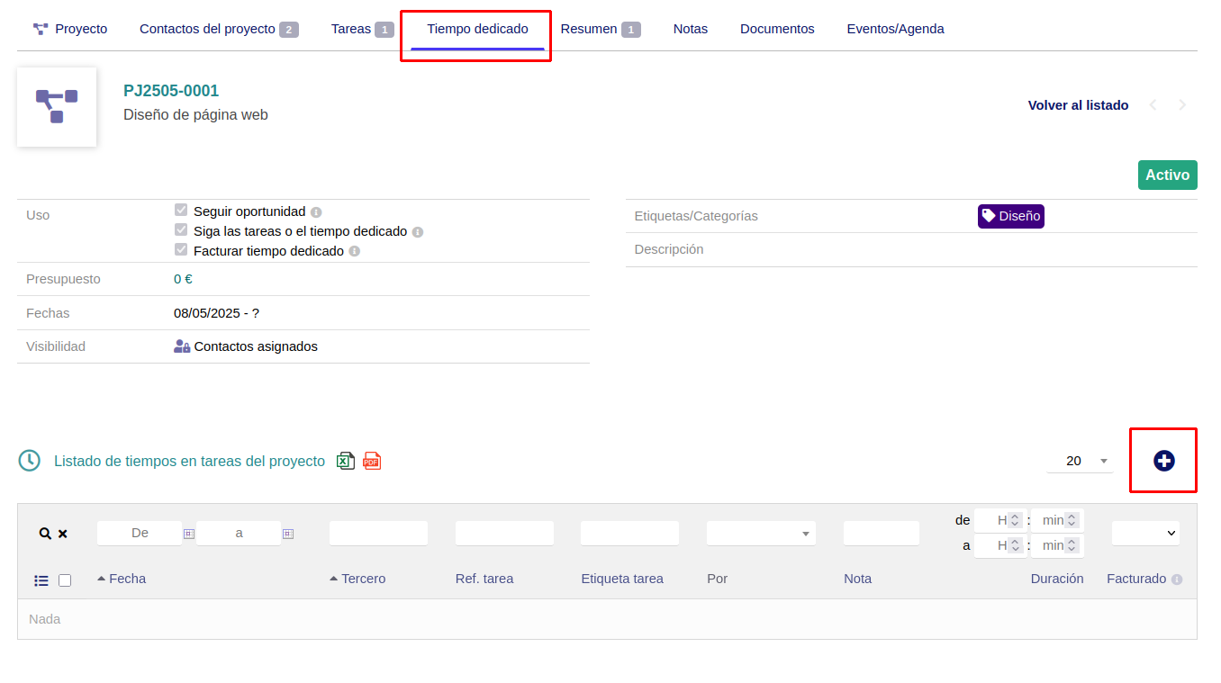Click info icon beside Facturado header
The height and width of the screenshot is (683, 1221).
pos(1177,580)
